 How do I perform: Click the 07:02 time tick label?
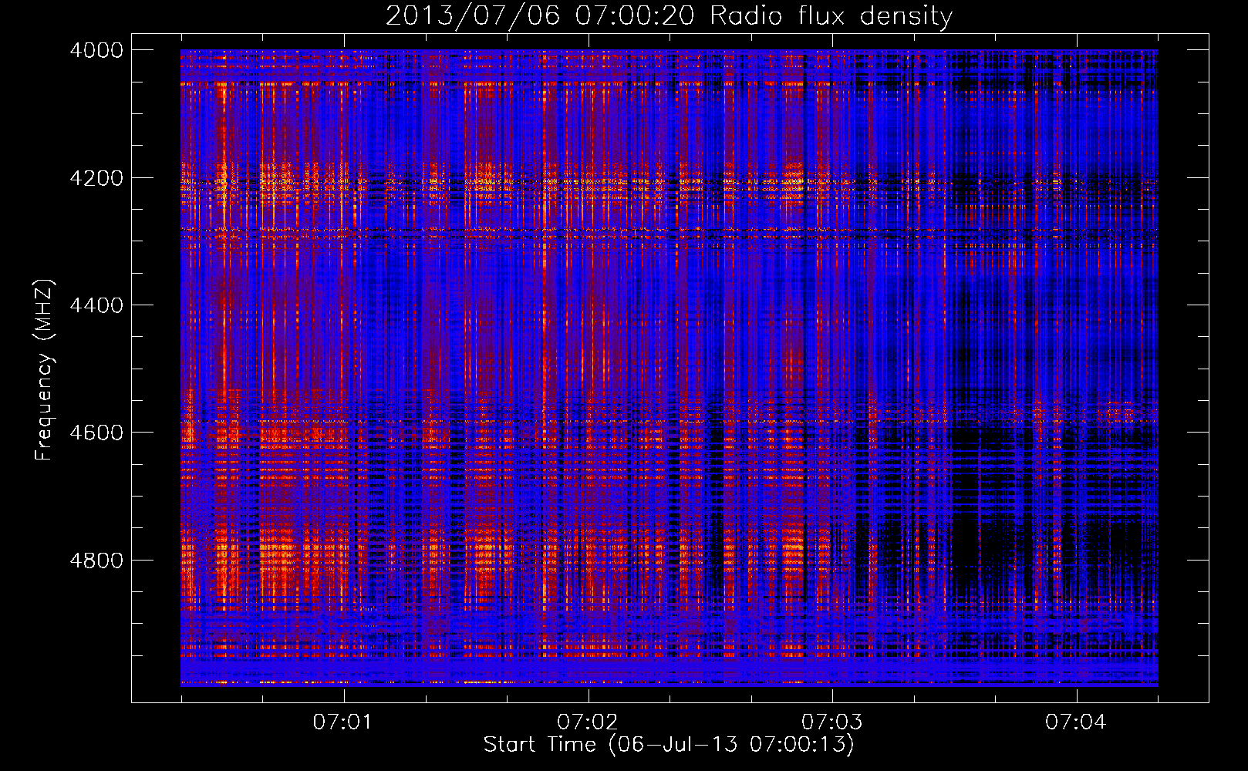587,722
